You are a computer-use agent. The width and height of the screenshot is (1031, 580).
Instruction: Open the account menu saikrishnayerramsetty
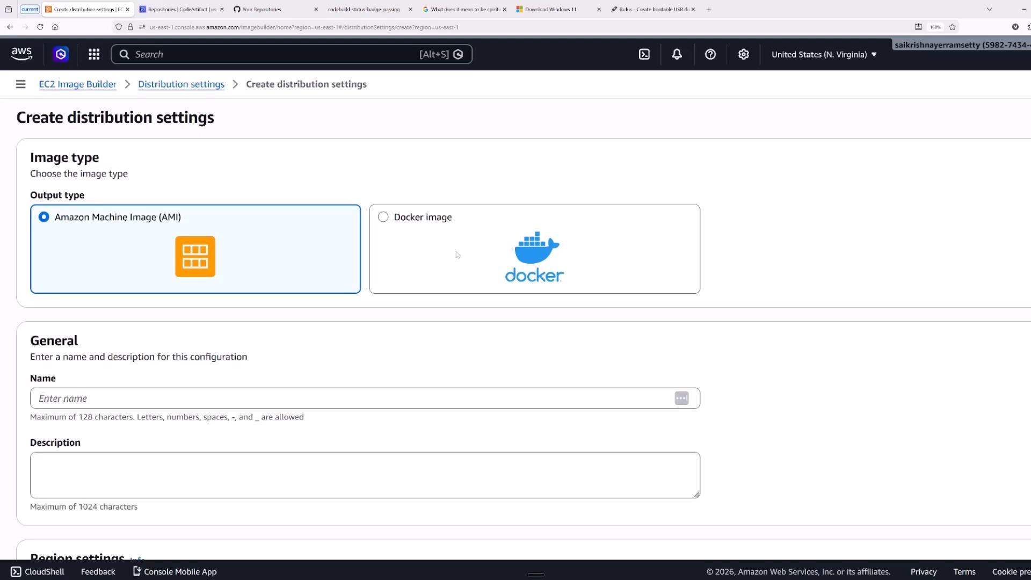[962, 45]
